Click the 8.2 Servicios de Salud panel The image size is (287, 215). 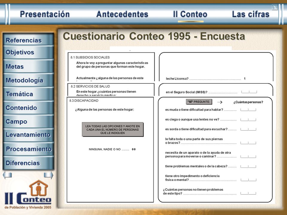coord(111,90)
